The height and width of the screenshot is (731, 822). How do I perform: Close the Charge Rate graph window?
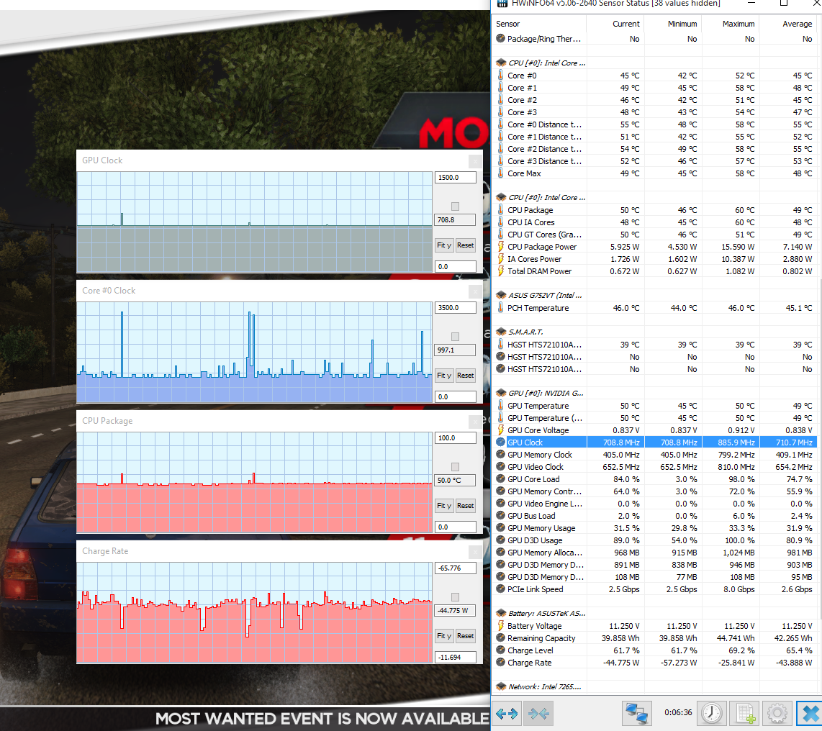pos(475,551)
